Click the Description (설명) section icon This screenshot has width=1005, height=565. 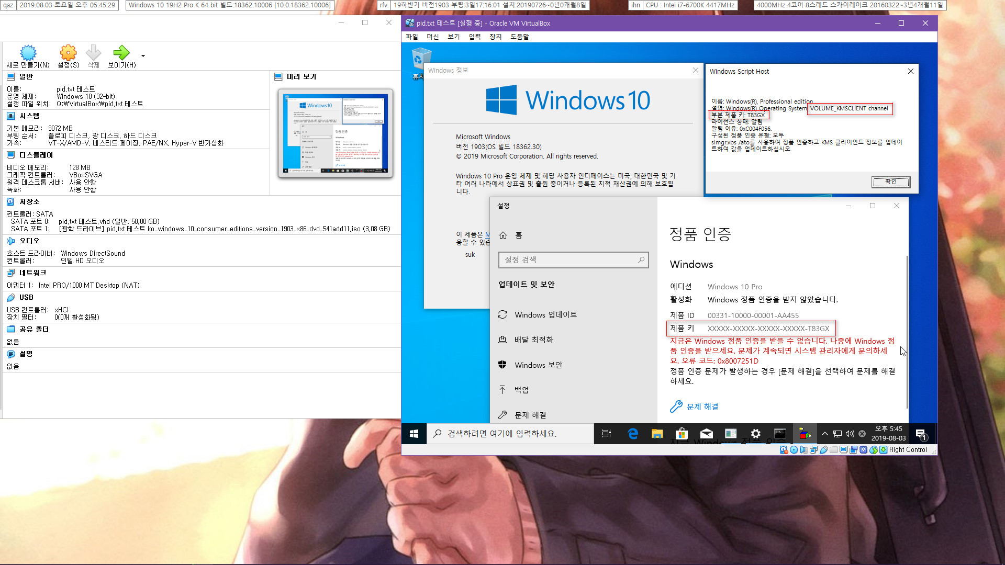coord(11,354)
